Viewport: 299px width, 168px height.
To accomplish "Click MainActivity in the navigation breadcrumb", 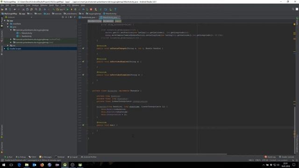I will pyautogui.click(x=110, y=14).
